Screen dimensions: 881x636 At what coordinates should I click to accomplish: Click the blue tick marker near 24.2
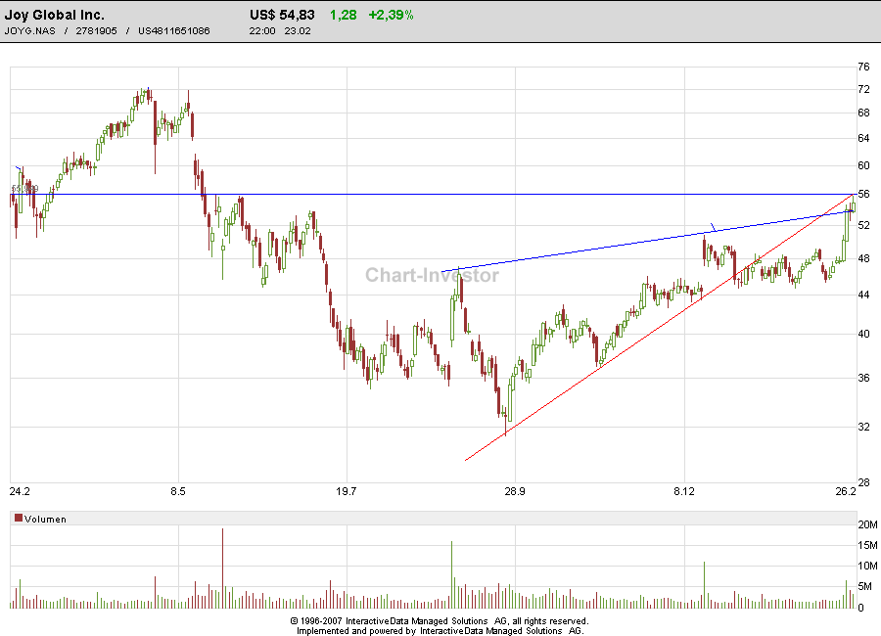click(19, 169)
